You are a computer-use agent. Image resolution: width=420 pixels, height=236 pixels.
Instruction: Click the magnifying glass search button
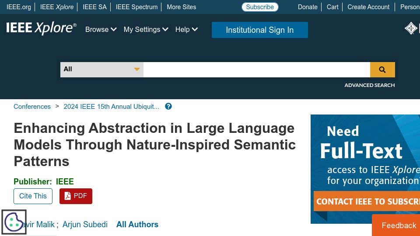382,69
